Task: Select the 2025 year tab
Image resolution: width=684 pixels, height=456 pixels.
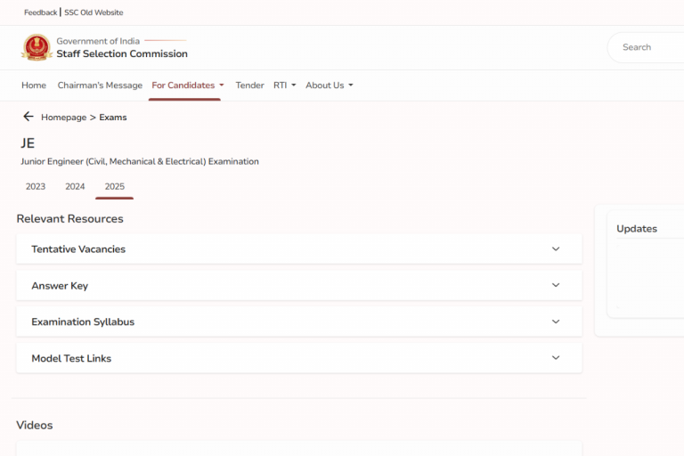Action: 114,186
